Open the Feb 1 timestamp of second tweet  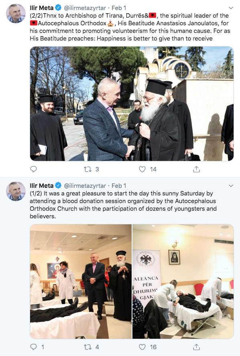119,186
